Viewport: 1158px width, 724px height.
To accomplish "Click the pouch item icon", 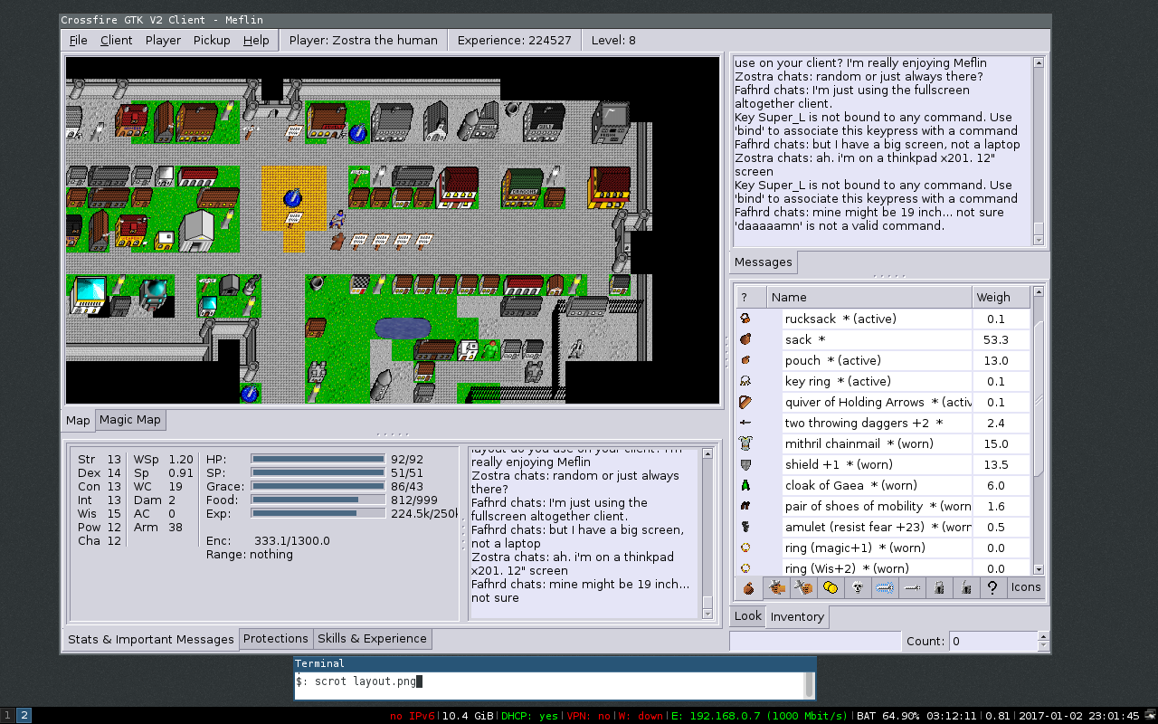I will [x=745, y=360].
